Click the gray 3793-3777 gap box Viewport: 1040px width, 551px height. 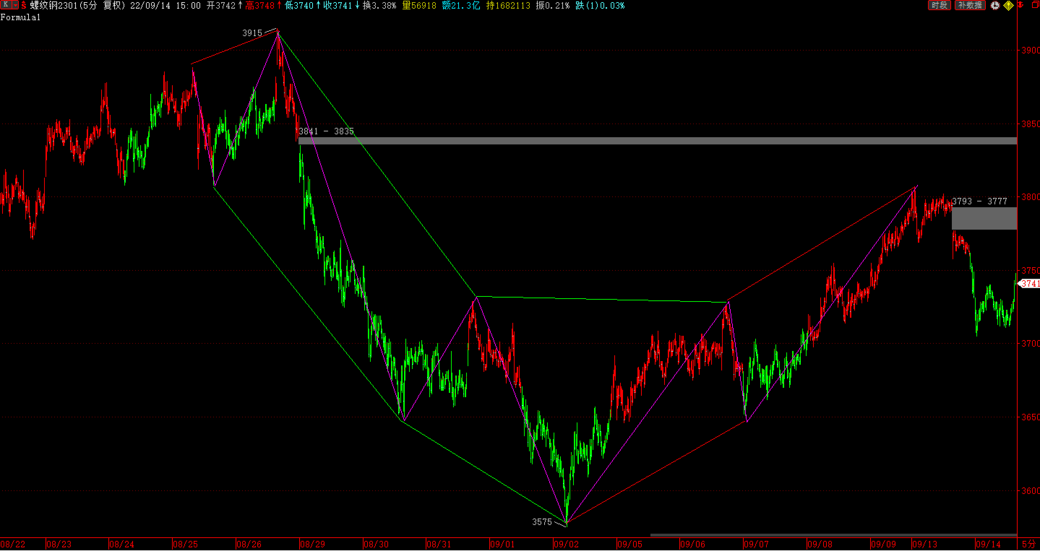pos(984,218)
